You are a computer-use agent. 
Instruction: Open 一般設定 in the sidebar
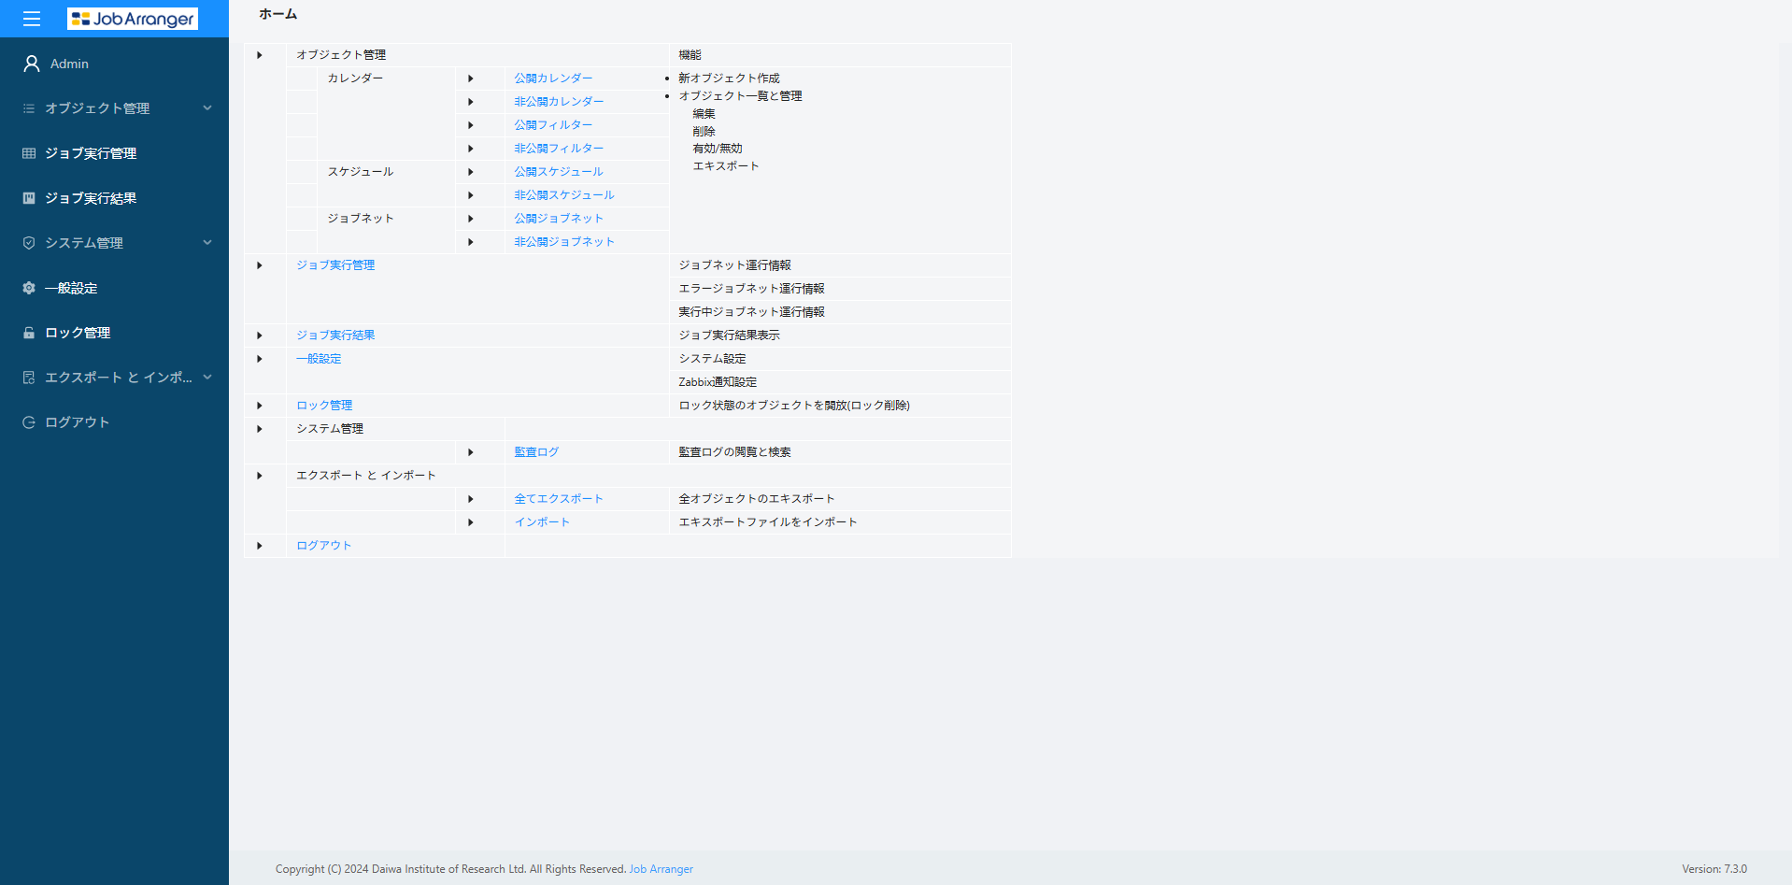(x=71, y=288)
